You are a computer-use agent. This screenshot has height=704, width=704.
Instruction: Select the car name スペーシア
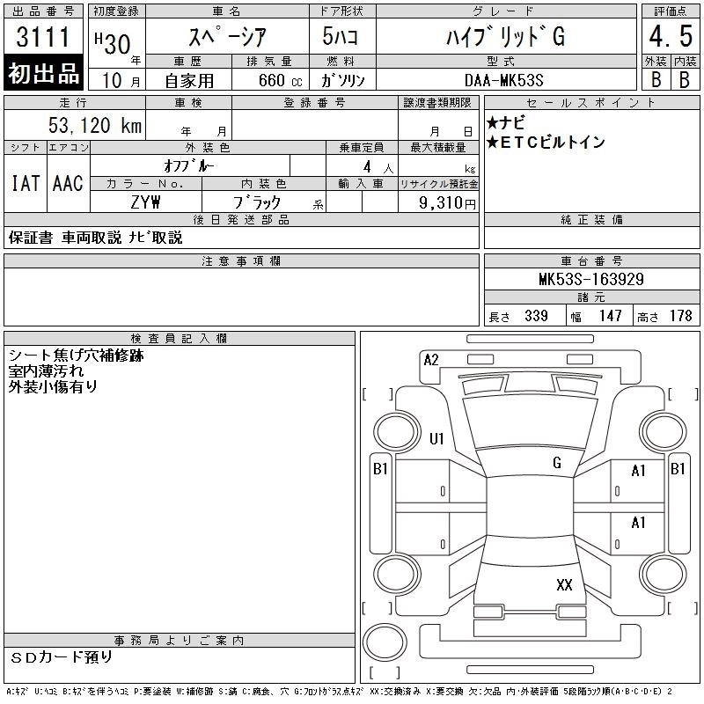tap(228, 36)
